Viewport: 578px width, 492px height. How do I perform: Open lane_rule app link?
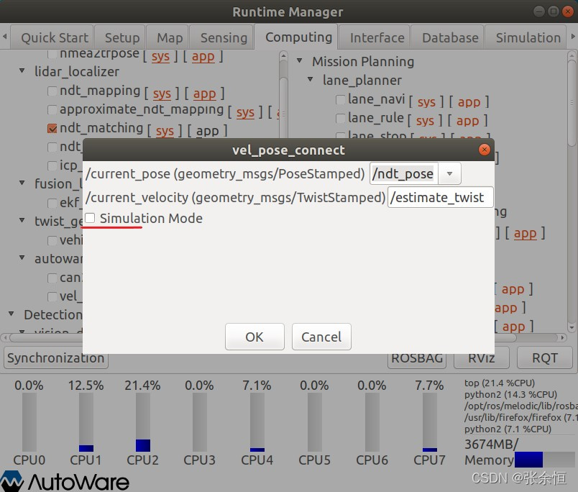point(467,121)
